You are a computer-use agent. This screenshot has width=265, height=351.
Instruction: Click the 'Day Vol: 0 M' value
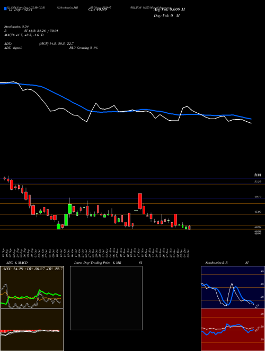click(166, 15)
